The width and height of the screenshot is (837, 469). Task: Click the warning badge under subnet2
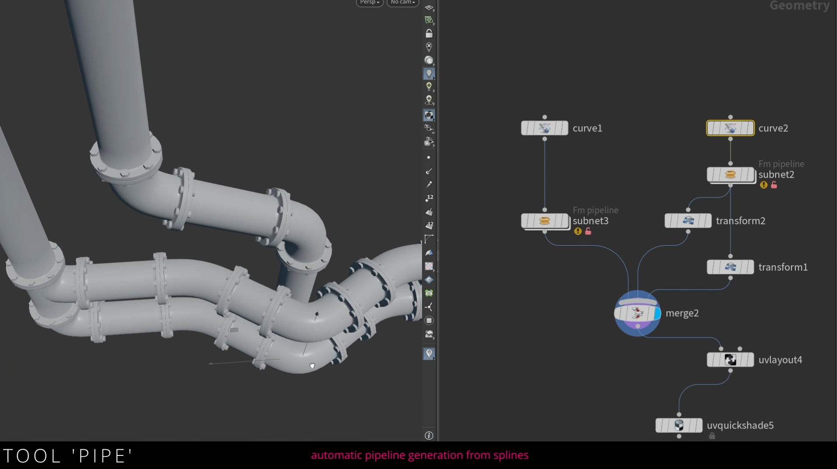(x=764, y=185)
